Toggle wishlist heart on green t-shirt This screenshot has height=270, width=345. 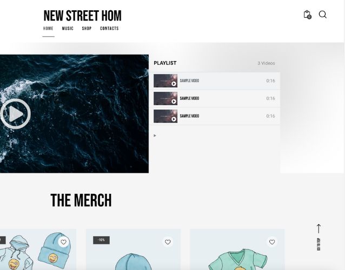(x=272, y=242)
